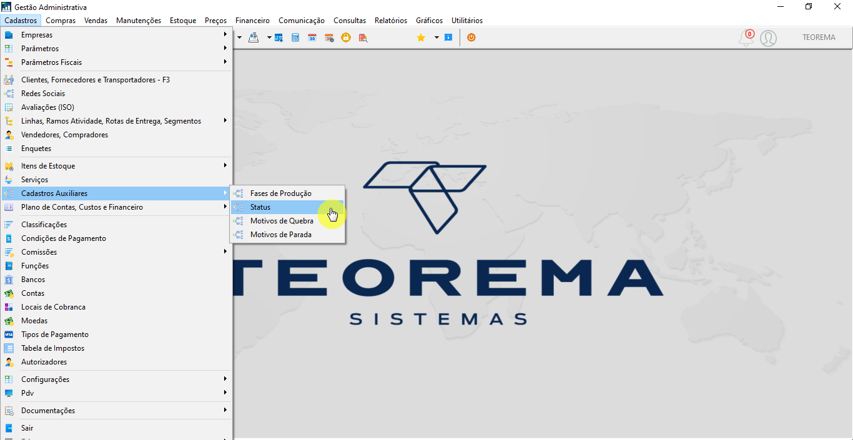Expand Plano de Contas, Custos e Financeiro
This screenshot has width=853, height=440.
[x=225, y=207]
